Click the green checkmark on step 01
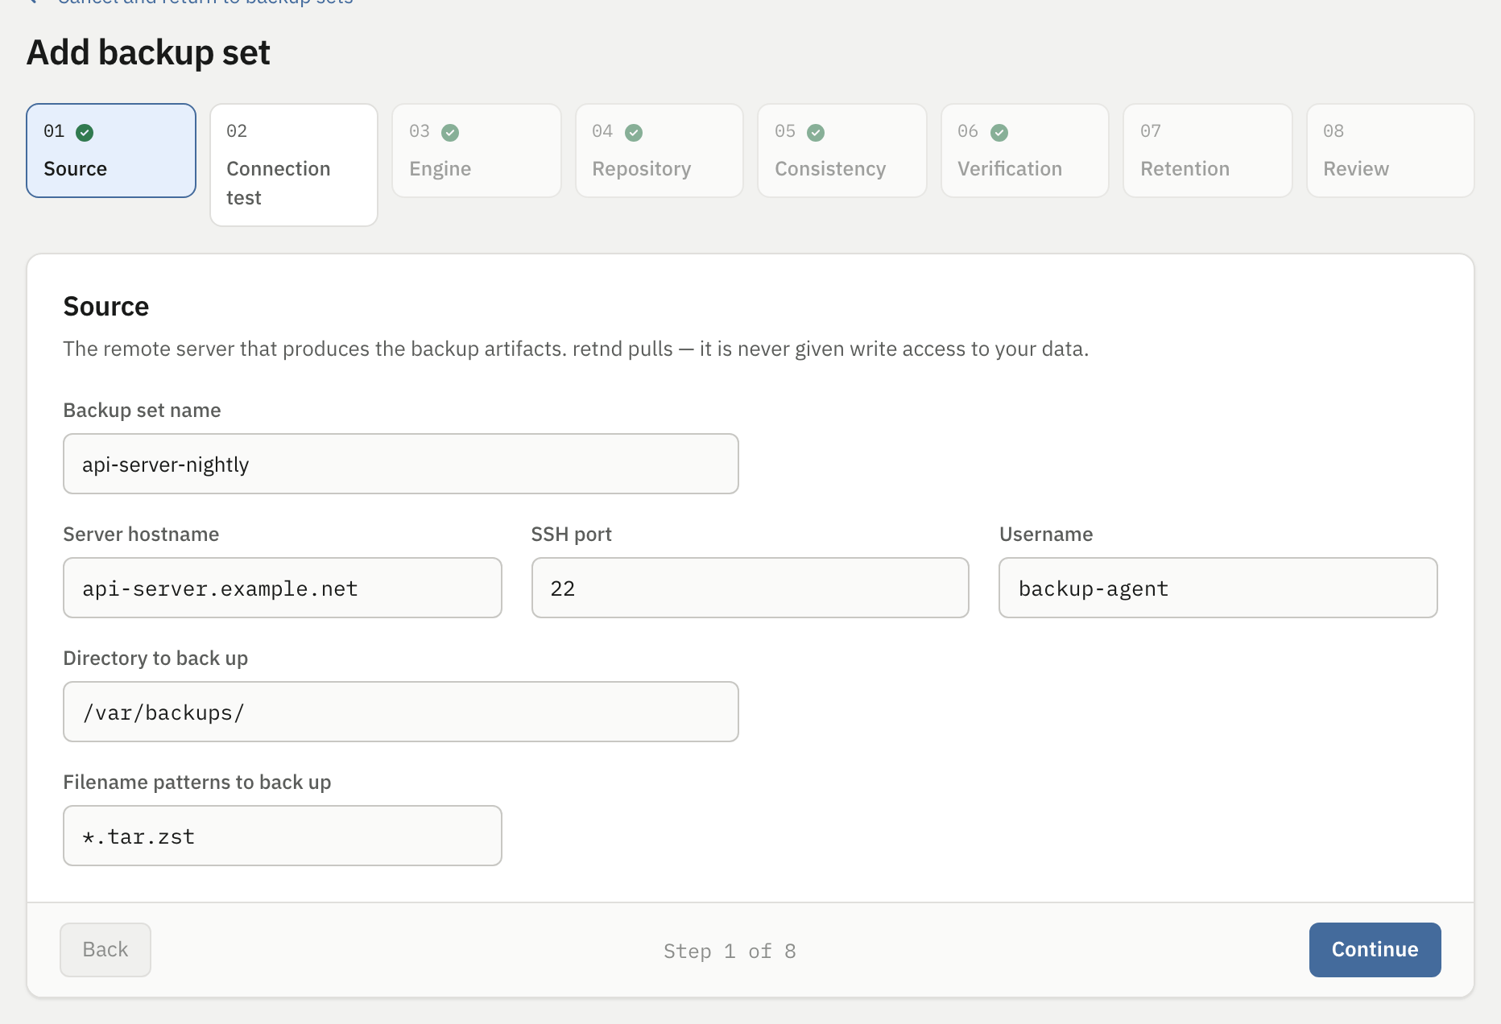Viewport: 1501px width, 1024px height. point(85,132)
